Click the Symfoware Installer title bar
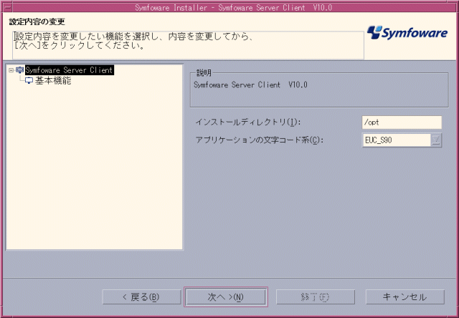The image size is (459, 318). pos(233,7)
